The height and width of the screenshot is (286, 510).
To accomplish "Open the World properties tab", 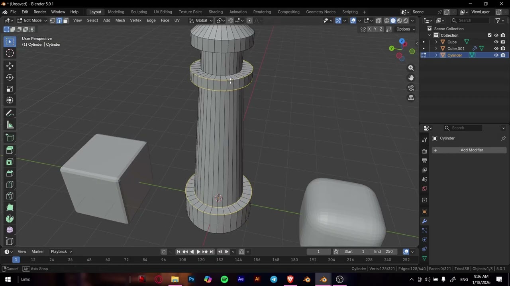I will tap(424, 189).
